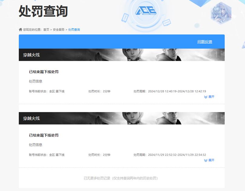The width and height of the screenshot is (245, 191).
Task: Select the second 已结束踢下线处罚 heading
Action: click(44, 135)
